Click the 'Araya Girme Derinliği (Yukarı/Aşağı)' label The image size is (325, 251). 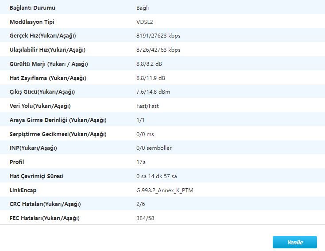click(x=58, y=120)
